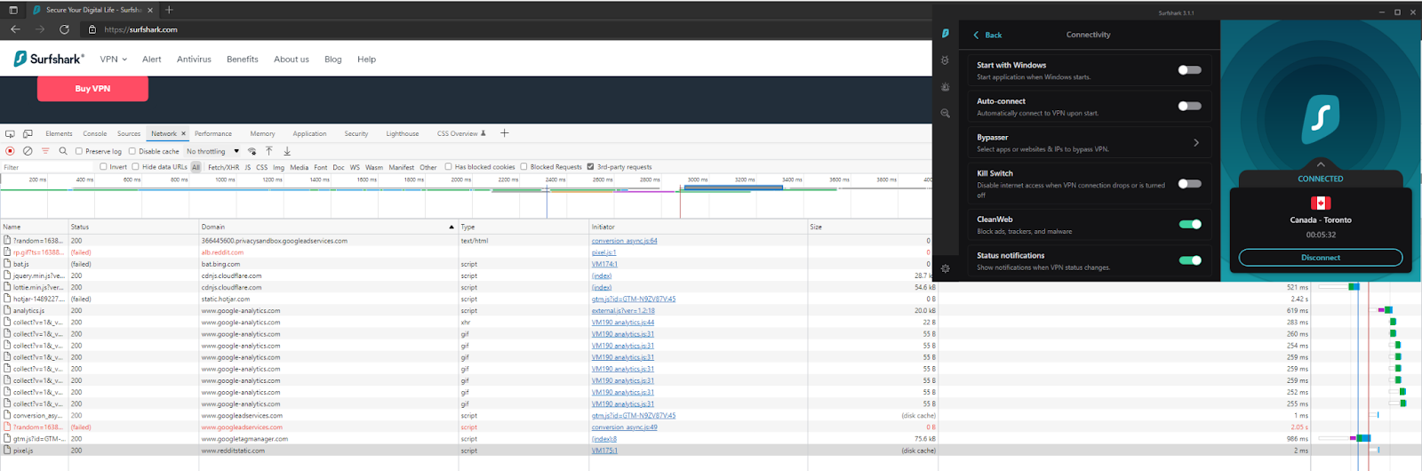The height and width of the screenshot is (471, 1422).
Task: Open the Surfshark VPN sidebar icon
Action: 945,34
